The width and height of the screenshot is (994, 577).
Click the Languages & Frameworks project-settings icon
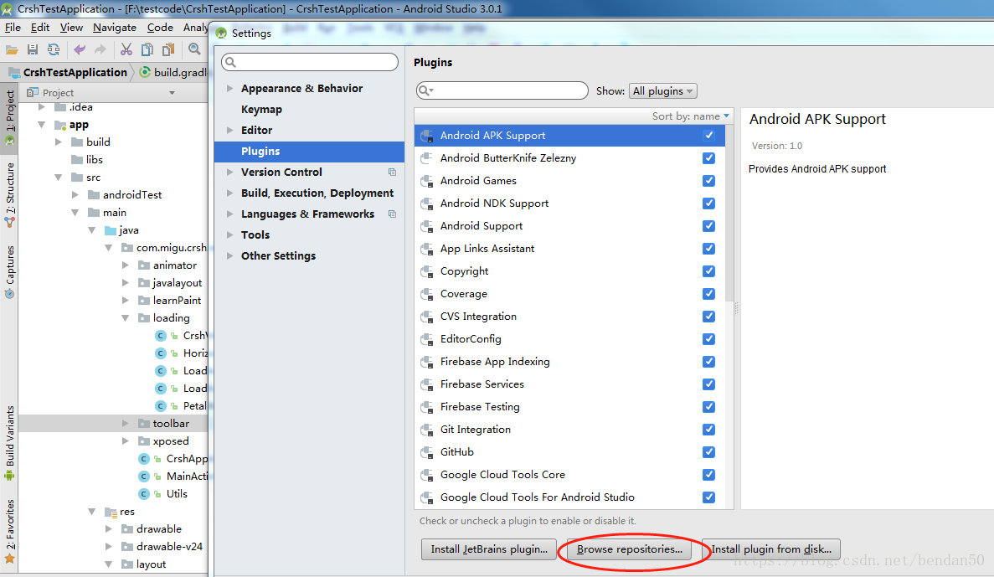pyautogui.click(x=392, y=214)
